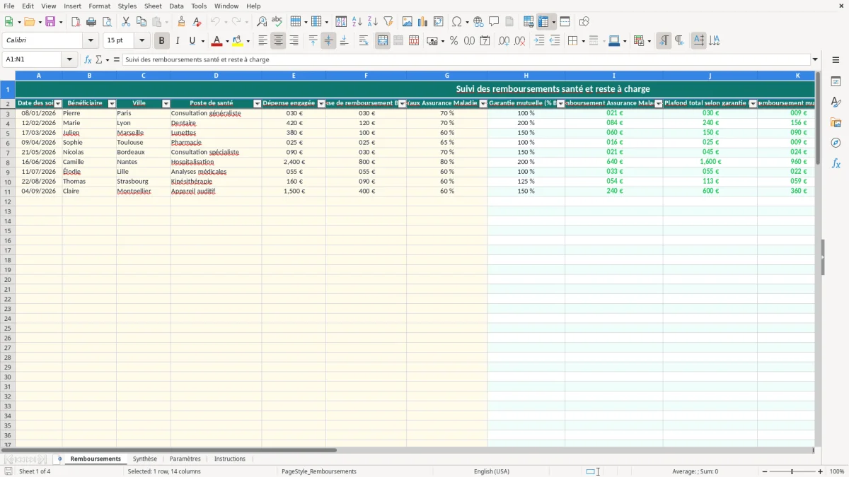Insert a comment
Screen dimensions: 849x477
coord(494,22)
